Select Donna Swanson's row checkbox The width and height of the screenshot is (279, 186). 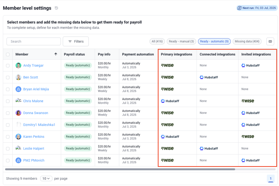click(x=8, y=113)
